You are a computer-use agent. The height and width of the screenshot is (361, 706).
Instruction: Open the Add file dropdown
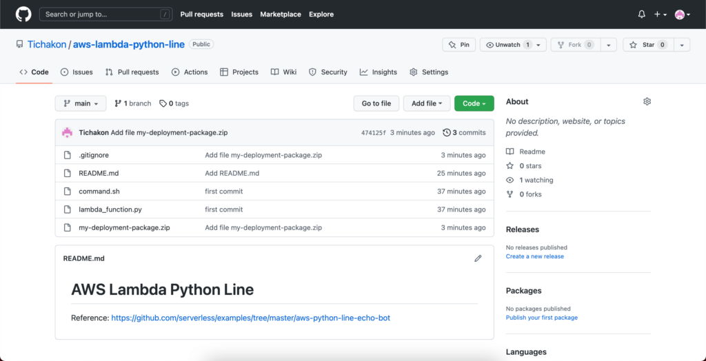(x=427, y=103)
